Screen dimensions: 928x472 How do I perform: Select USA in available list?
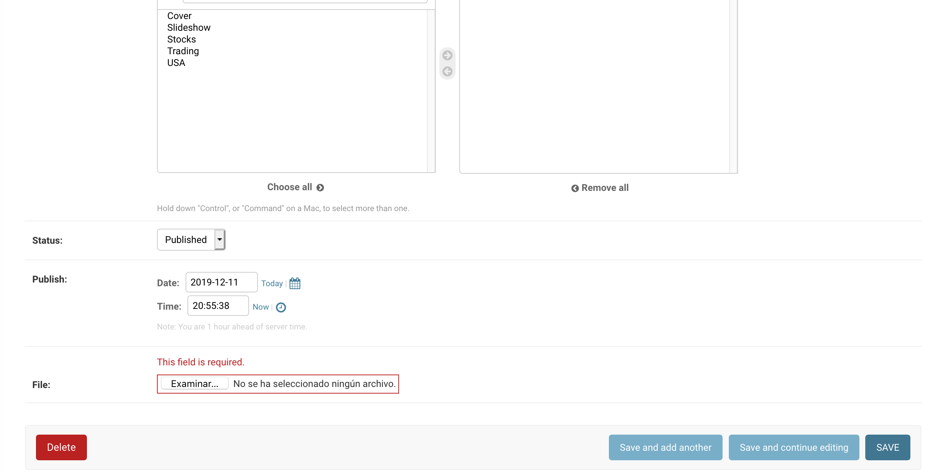176,63
